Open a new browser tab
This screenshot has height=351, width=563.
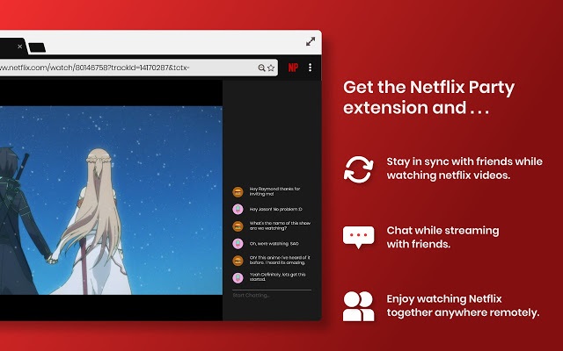click(x=37, y=47)
